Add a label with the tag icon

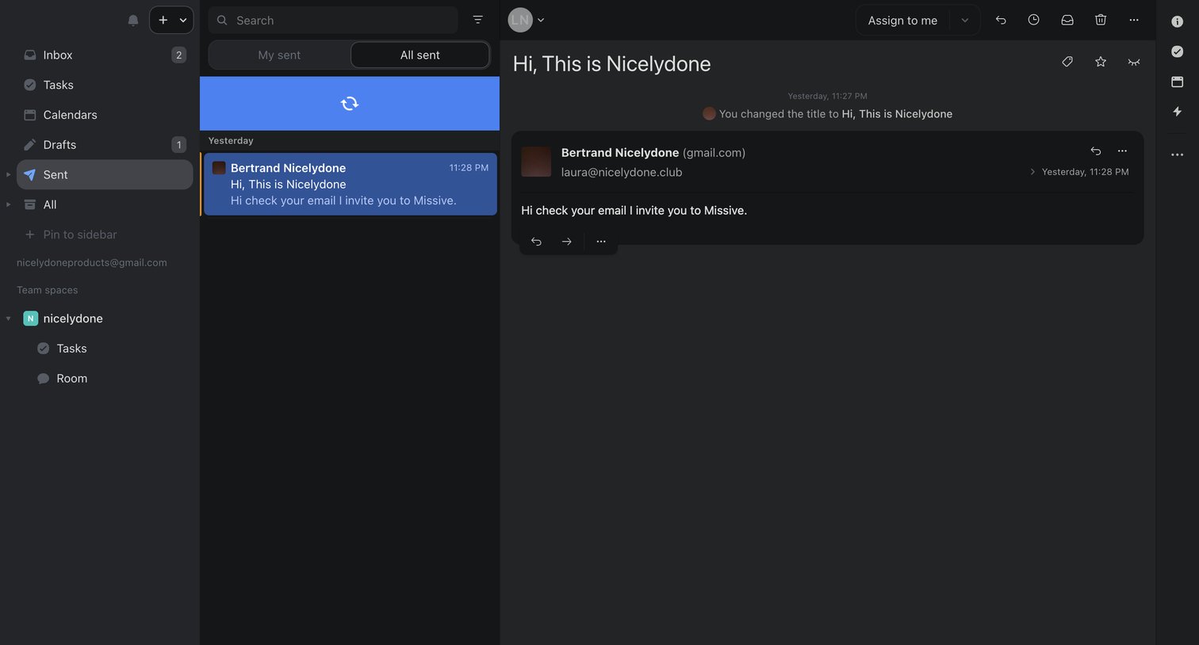[1067, 62]
